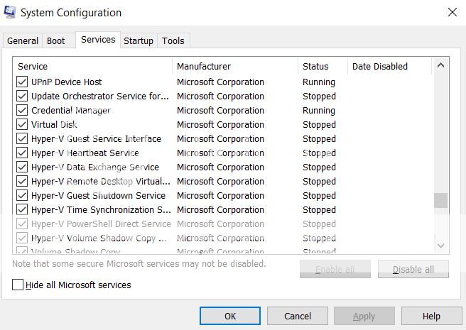Click Microsoft Corporation in Hyper-V Heartbeat row
The height and width of the screenshot is (330, 466).
tap(220, 153)
